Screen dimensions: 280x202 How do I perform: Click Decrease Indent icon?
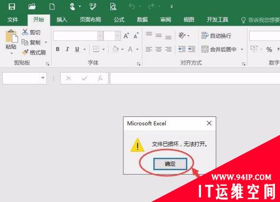(x=182, y=49)
